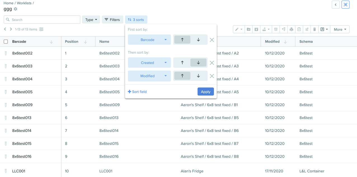Set Barcode sort to descending arrow

(x=198, y=40)
